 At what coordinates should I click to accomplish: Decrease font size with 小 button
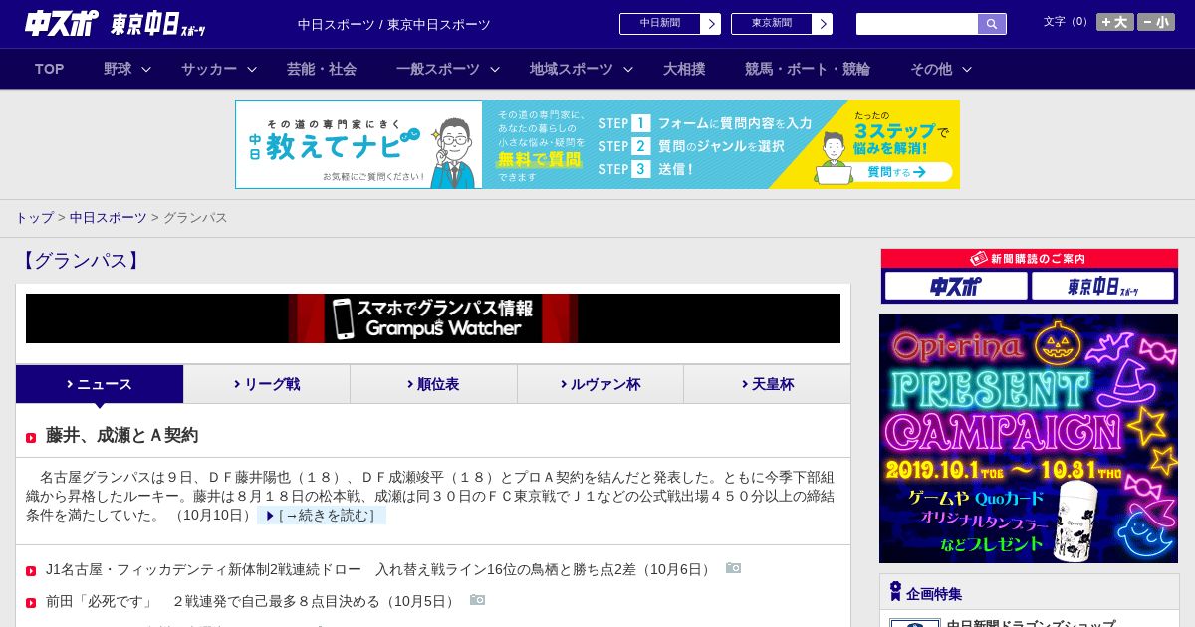pos(1156,22)
